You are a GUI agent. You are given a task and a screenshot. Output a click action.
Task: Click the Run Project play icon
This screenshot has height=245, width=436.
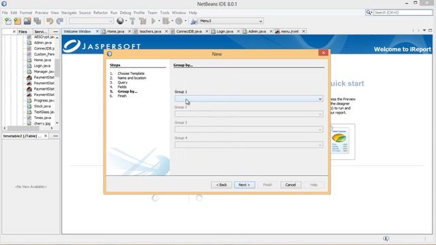click(153, 21)
